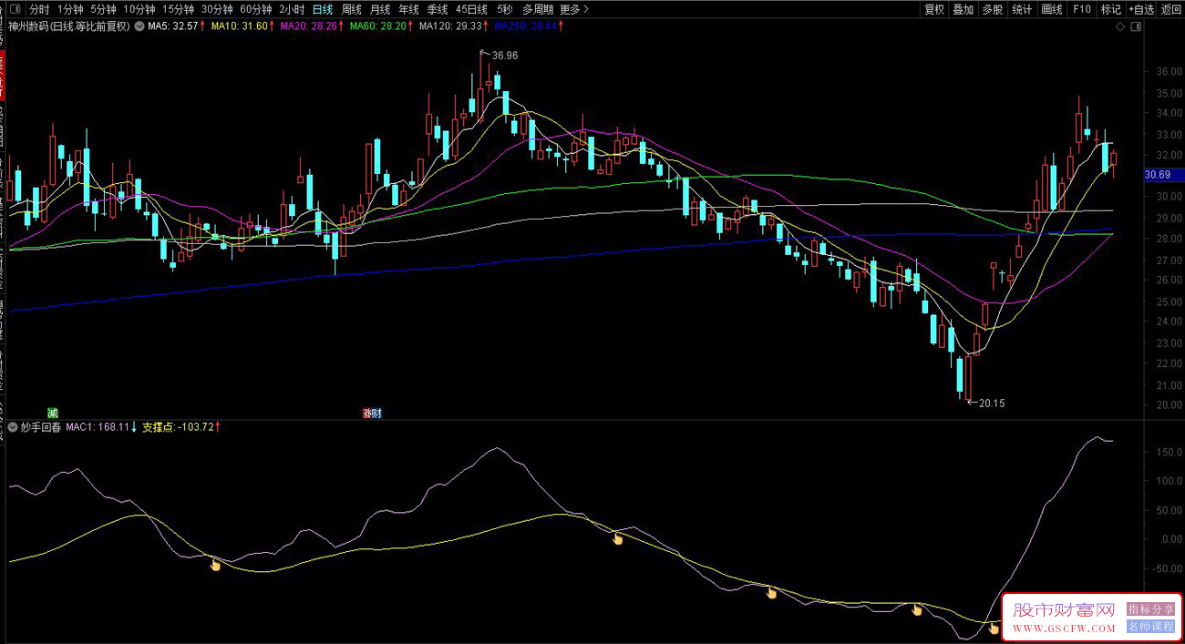
Task: Click the 标记 mark button
Action: (1110, 9)
